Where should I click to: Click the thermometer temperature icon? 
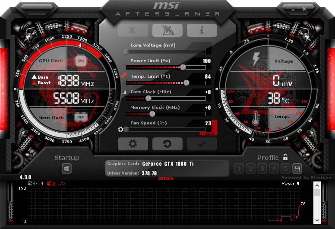click(x=255, y=118)
